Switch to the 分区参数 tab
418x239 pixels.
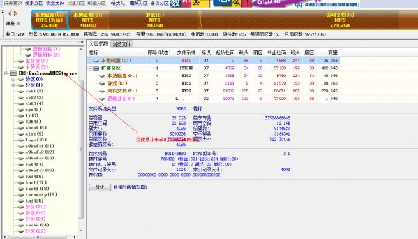tap(99, 43)
